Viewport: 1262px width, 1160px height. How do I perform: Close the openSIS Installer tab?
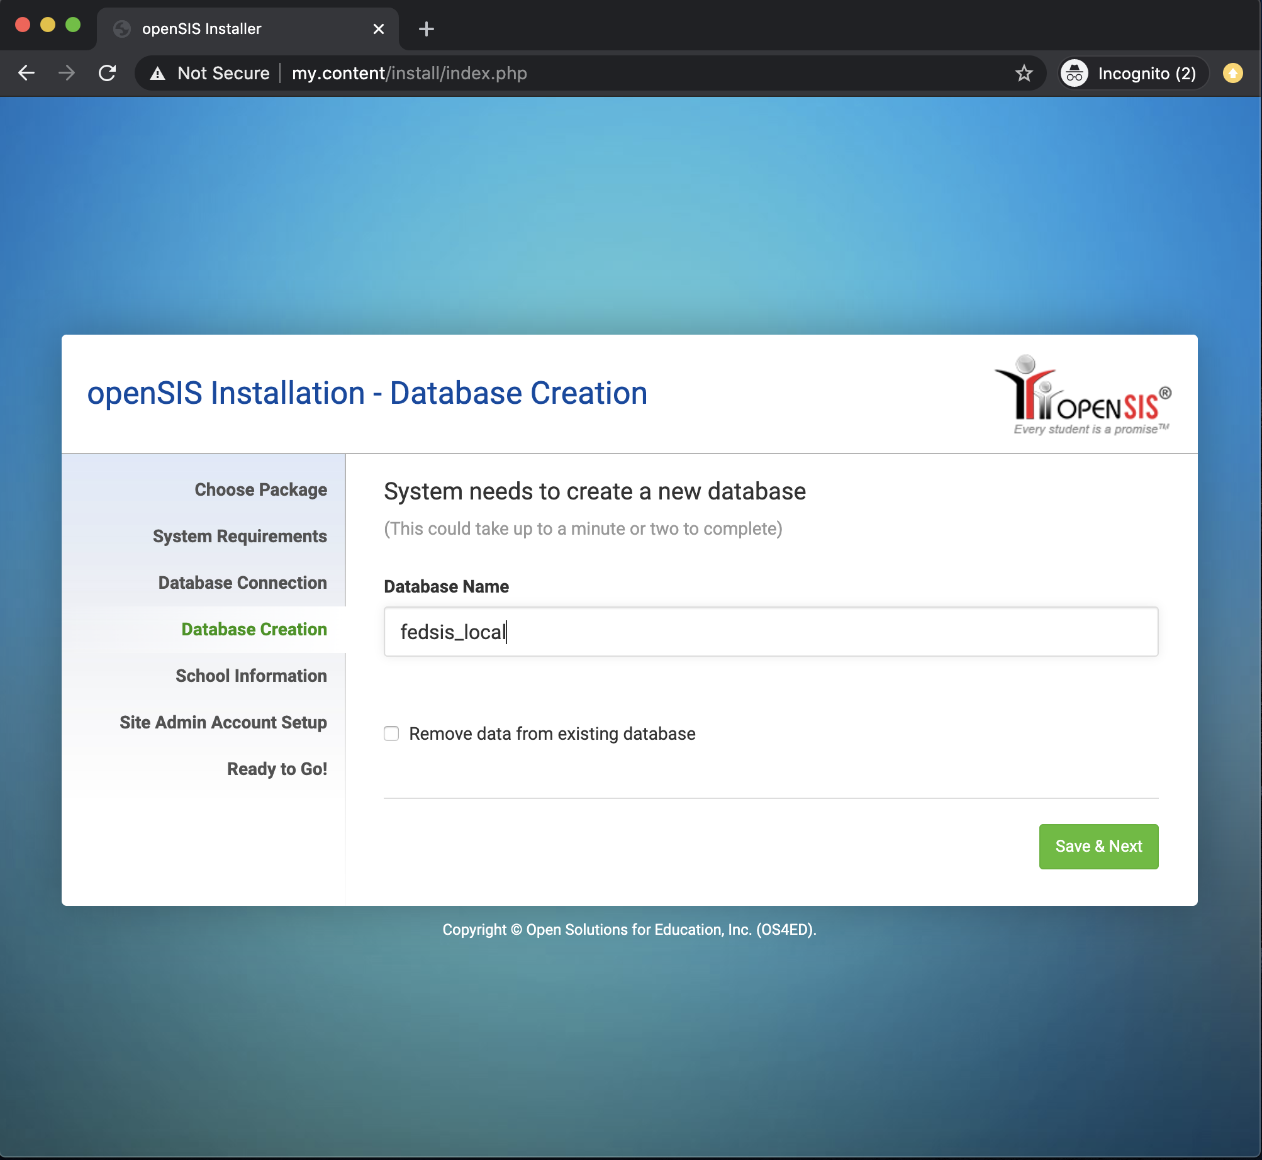coord(378,29)
